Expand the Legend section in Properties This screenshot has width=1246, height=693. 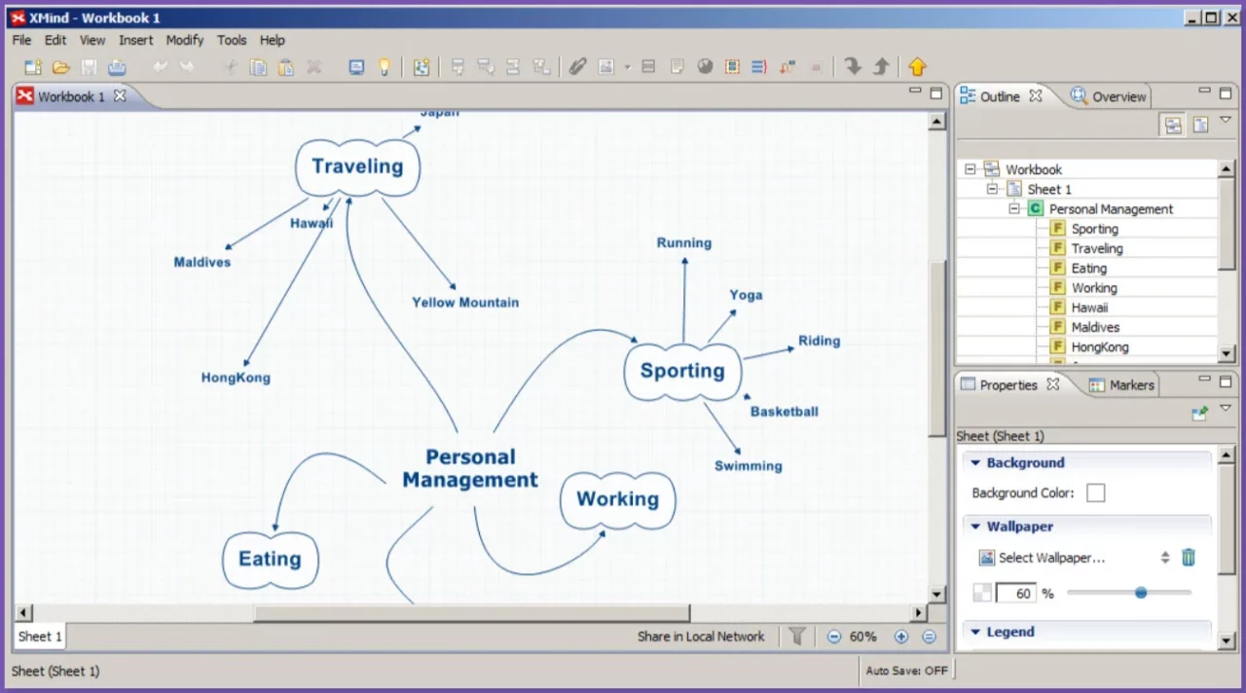pyautogui.click(x=976, y=632)
